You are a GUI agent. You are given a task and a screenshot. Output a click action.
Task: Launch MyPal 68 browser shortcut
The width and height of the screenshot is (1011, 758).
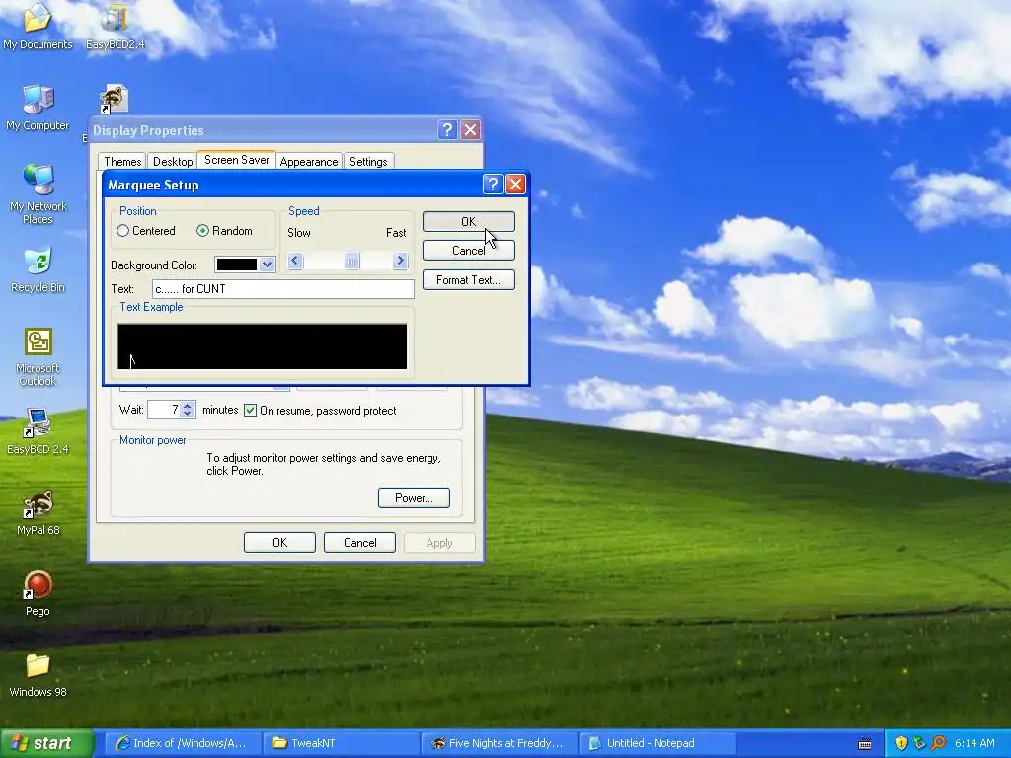tap(38, 512)
